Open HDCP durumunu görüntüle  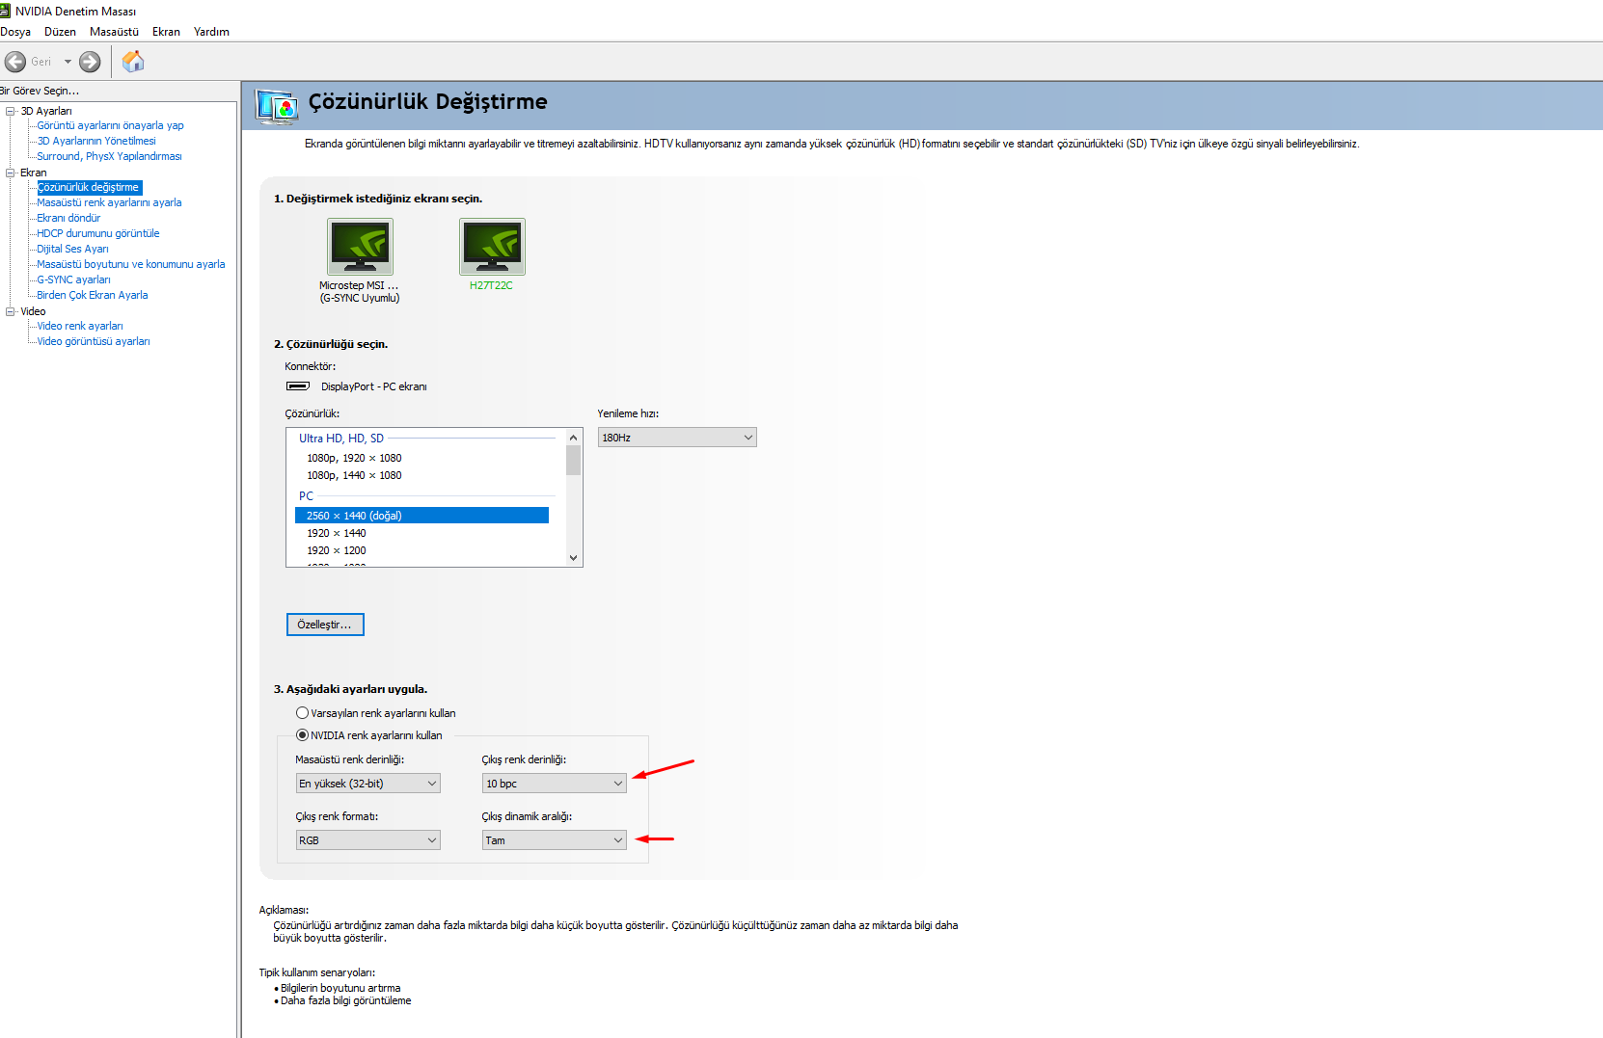pos(98,233)
